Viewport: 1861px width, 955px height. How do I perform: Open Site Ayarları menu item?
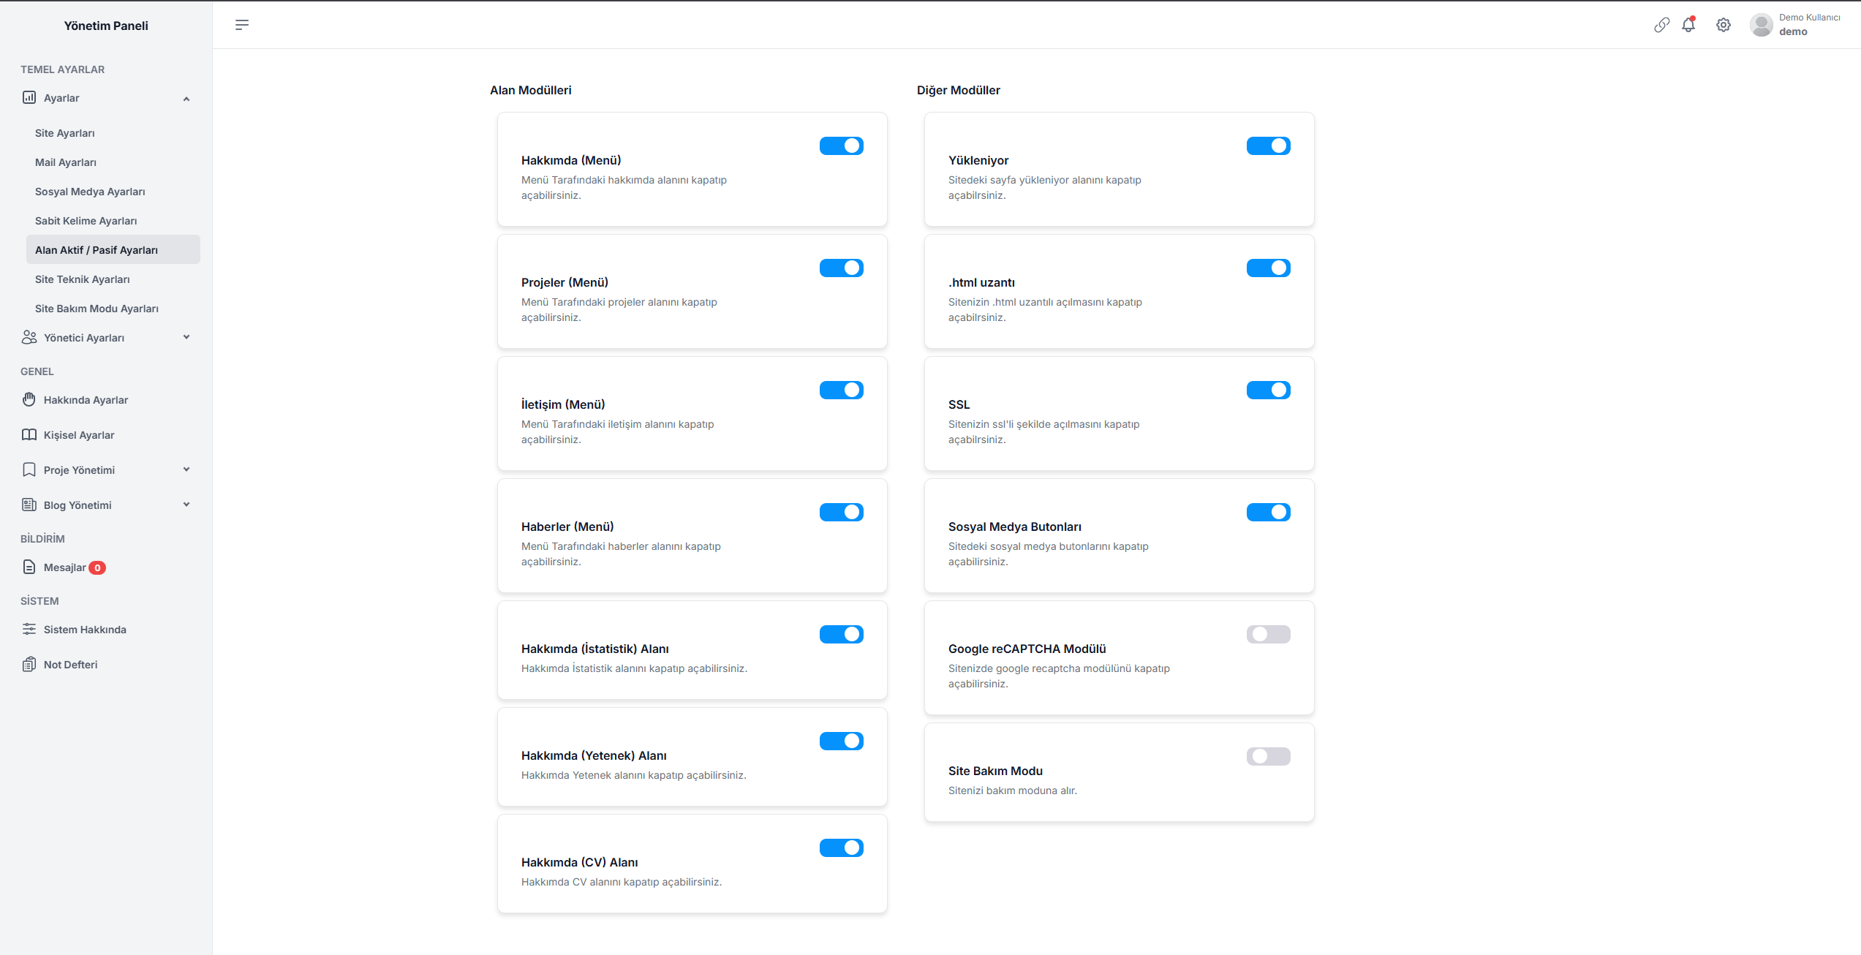click(x=65, y=133)
